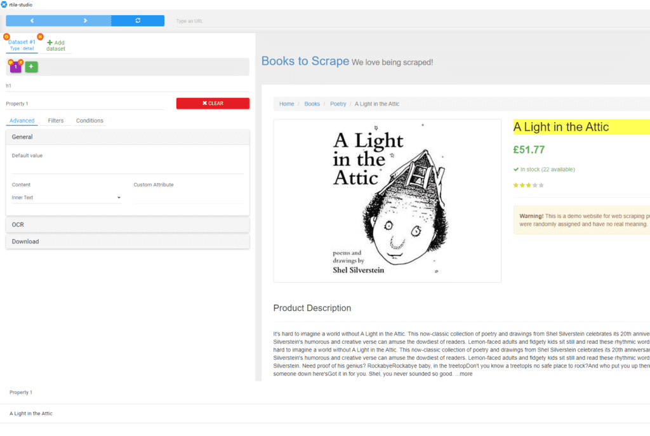Select purple property 1 tile
The height and width of the screenshot is (436, 650).
pyautogui.click(x=16, y=67)
